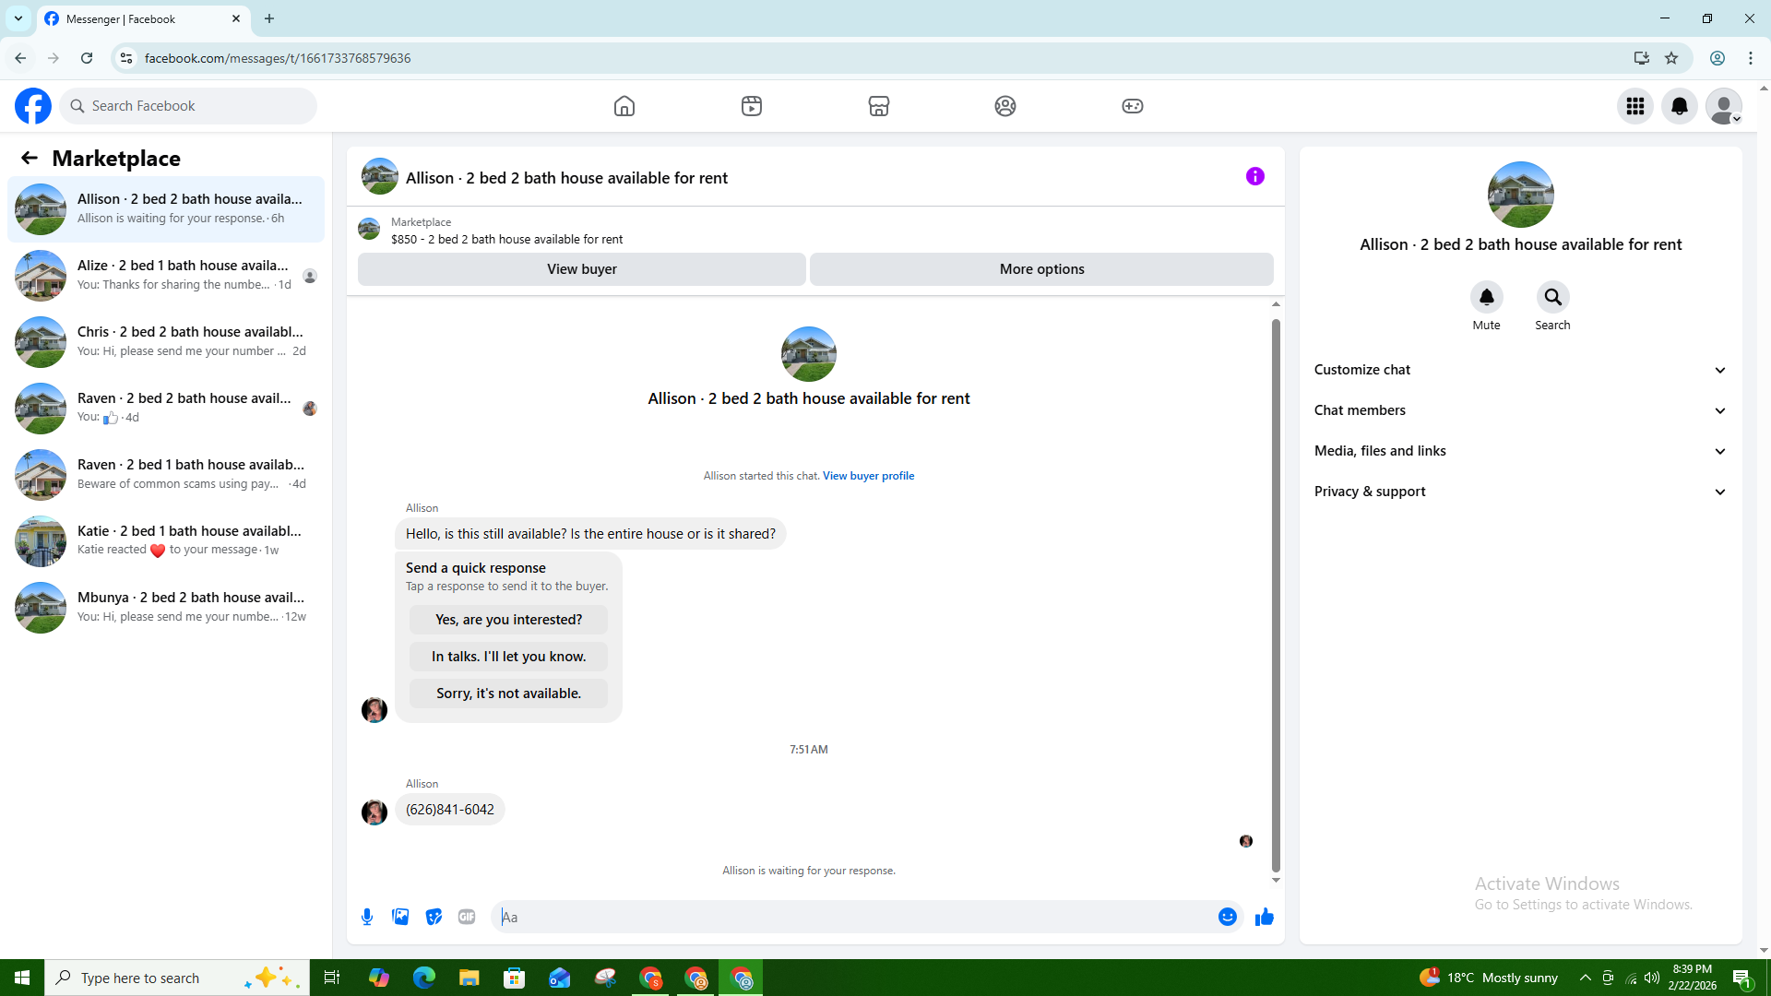Open Facebook notifications bell
This screenshot has width=1771, height=996.
[1680, 106]
